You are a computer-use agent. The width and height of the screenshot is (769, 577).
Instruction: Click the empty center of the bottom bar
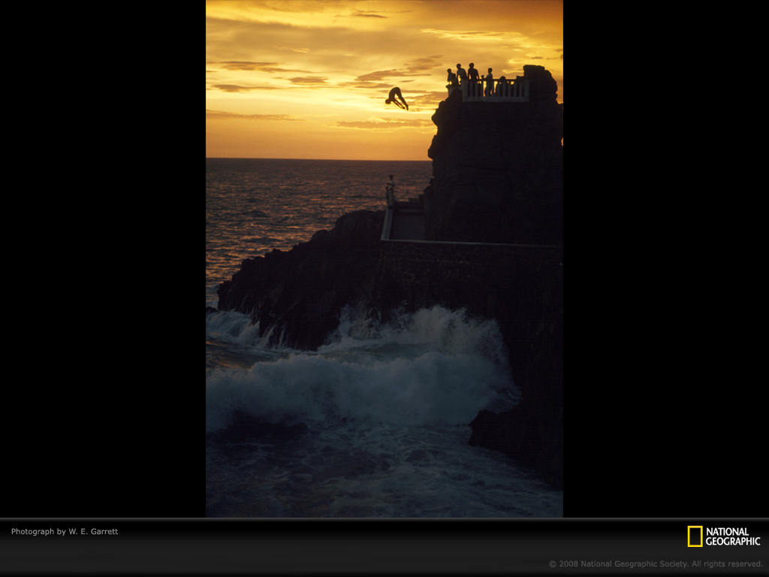384,547
